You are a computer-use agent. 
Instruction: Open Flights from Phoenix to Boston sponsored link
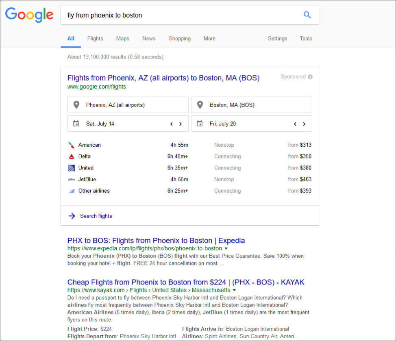click(163, 78)
